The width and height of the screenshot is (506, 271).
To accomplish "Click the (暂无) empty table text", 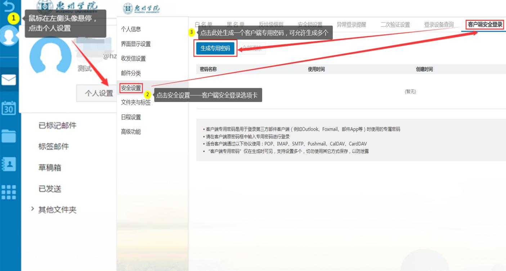I will [410, 92].
